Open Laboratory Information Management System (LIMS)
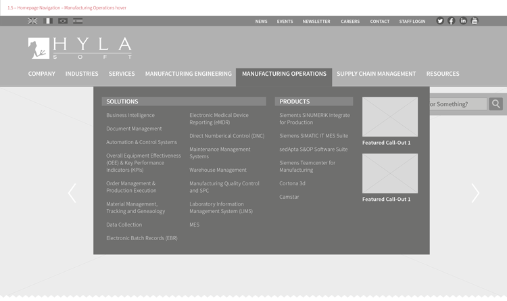The width and height of the screenshot is (507, 301). [221, 208]
